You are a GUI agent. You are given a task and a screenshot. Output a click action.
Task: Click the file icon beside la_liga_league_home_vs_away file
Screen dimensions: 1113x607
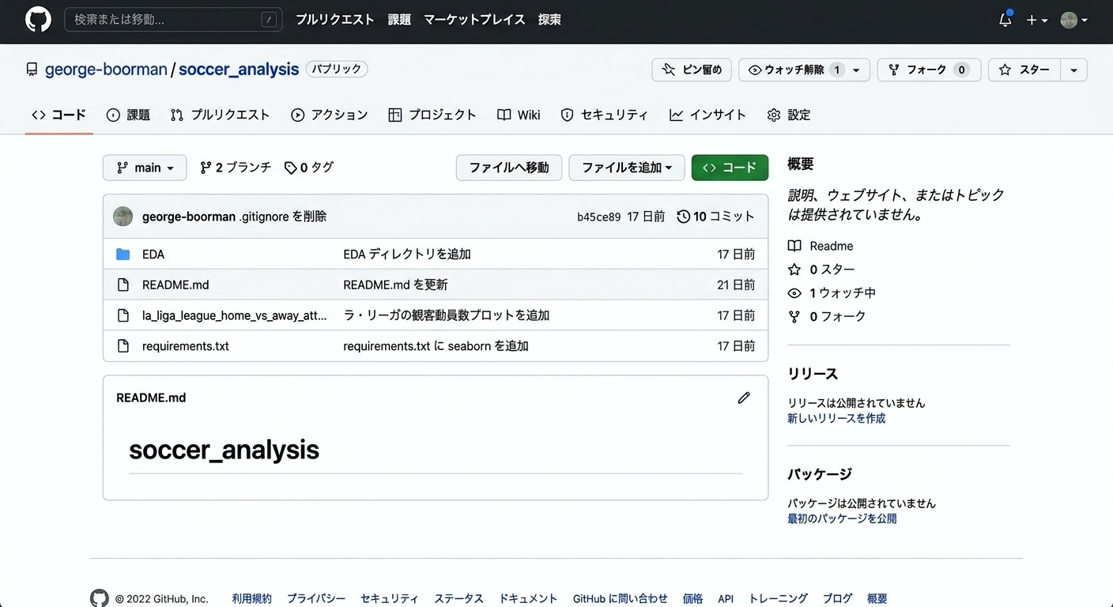[123, 315]
